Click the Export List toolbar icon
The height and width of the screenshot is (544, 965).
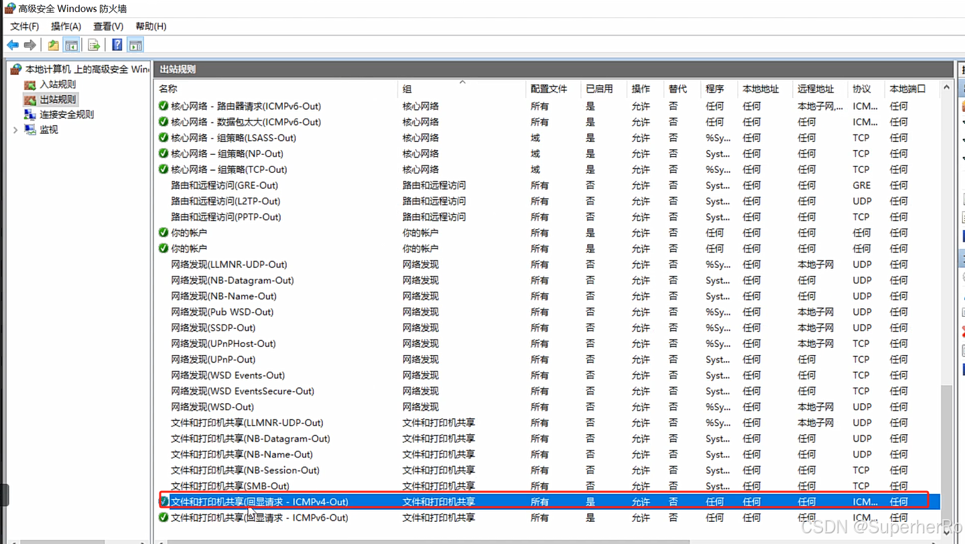pyautogui.click(x=94, y=45)
